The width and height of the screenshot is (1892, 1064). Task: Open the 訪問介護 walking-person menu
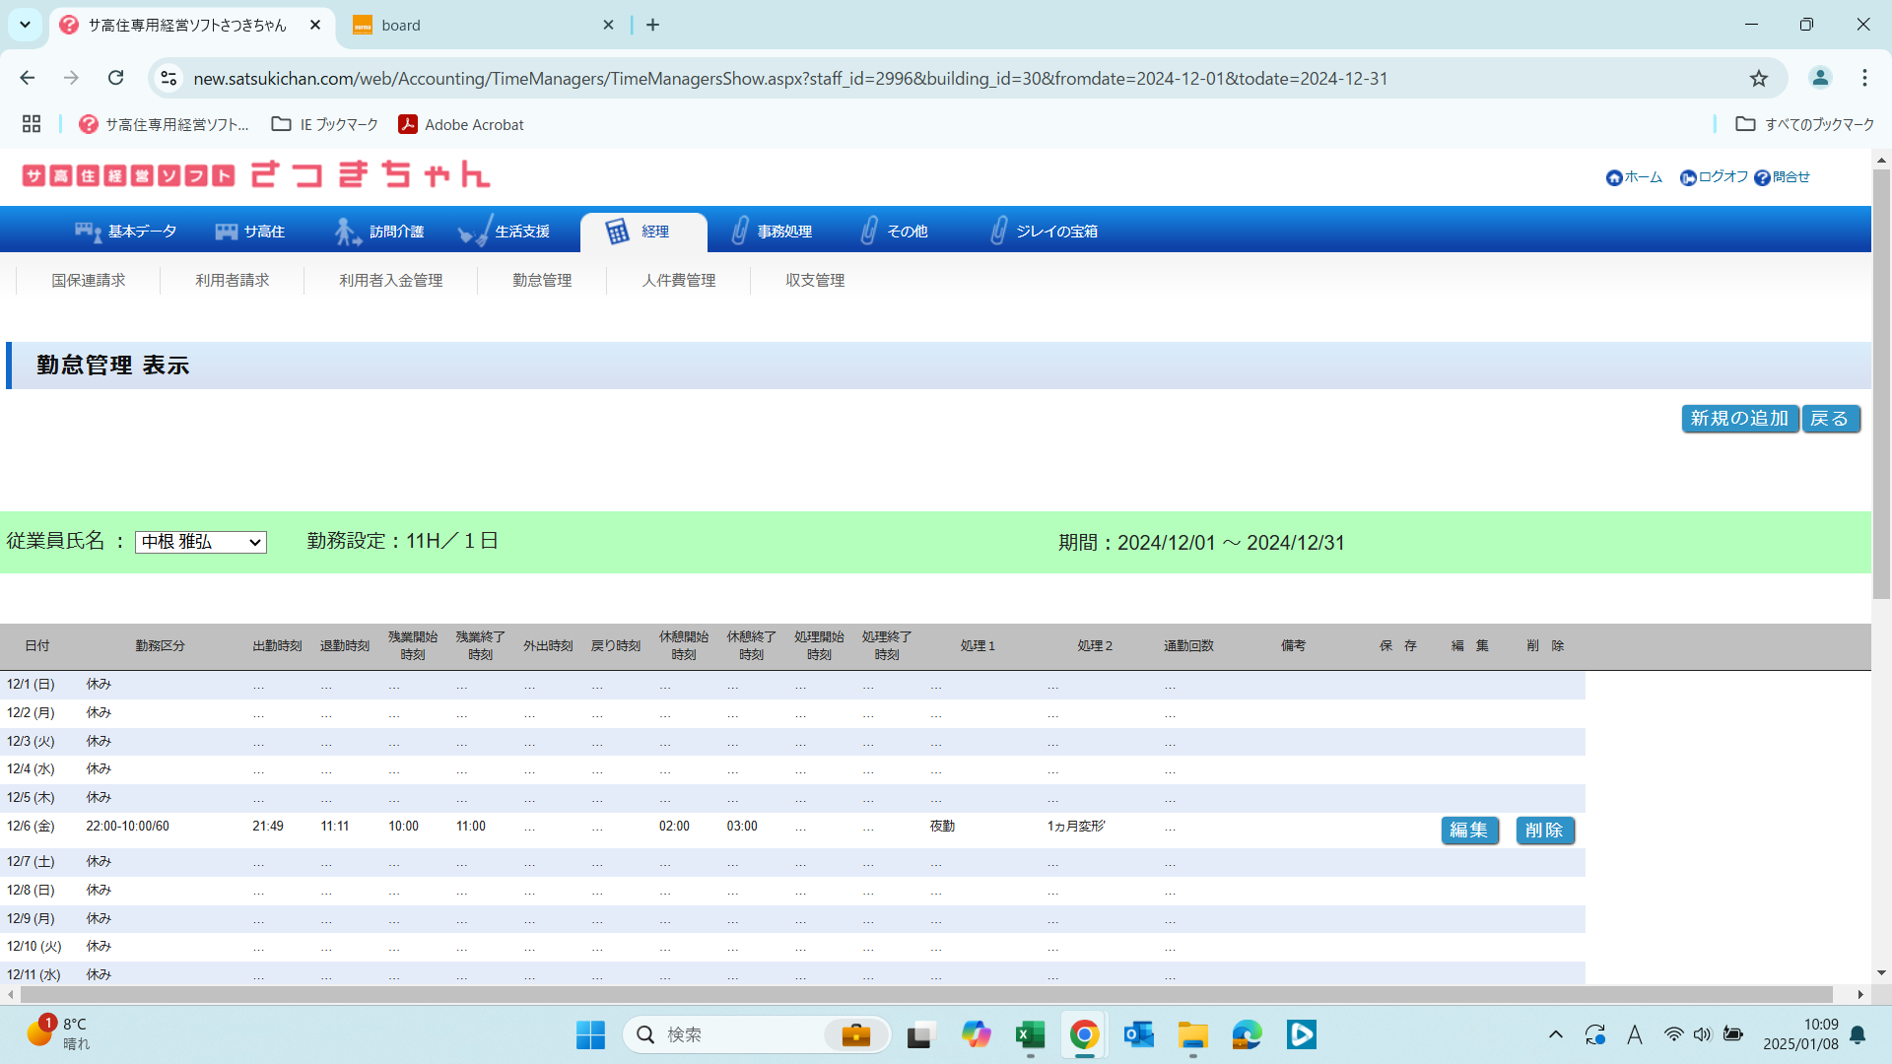tap(346, 232)
